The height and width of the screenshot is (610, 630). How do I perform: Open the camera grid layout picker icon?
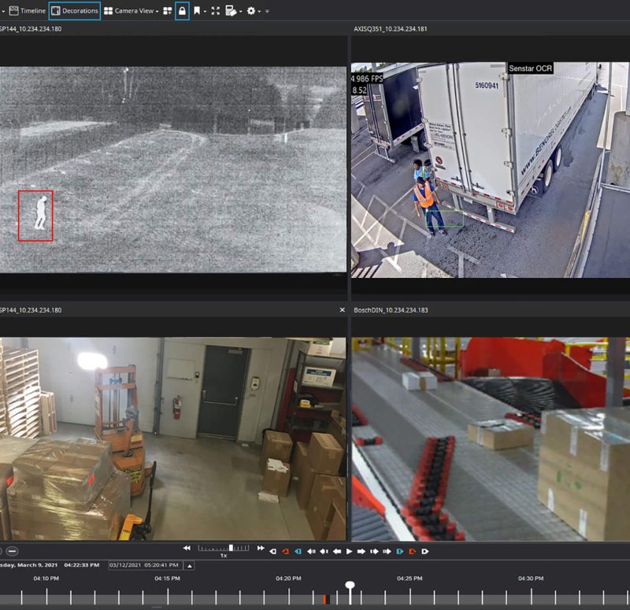[x=169, y=11]
